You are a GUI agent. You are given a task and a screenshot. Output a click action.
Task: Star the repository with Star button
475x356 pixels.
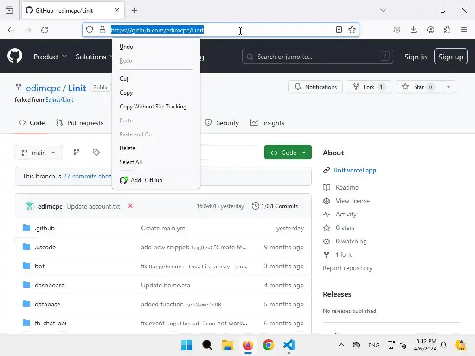418,87
